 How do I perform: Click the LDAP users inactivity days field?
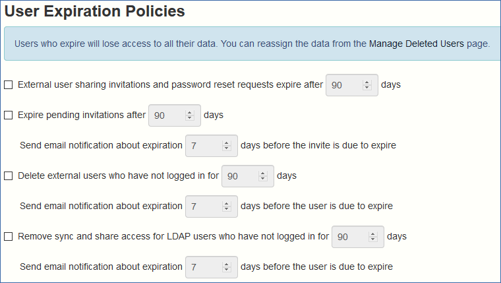tap(358, 237)
